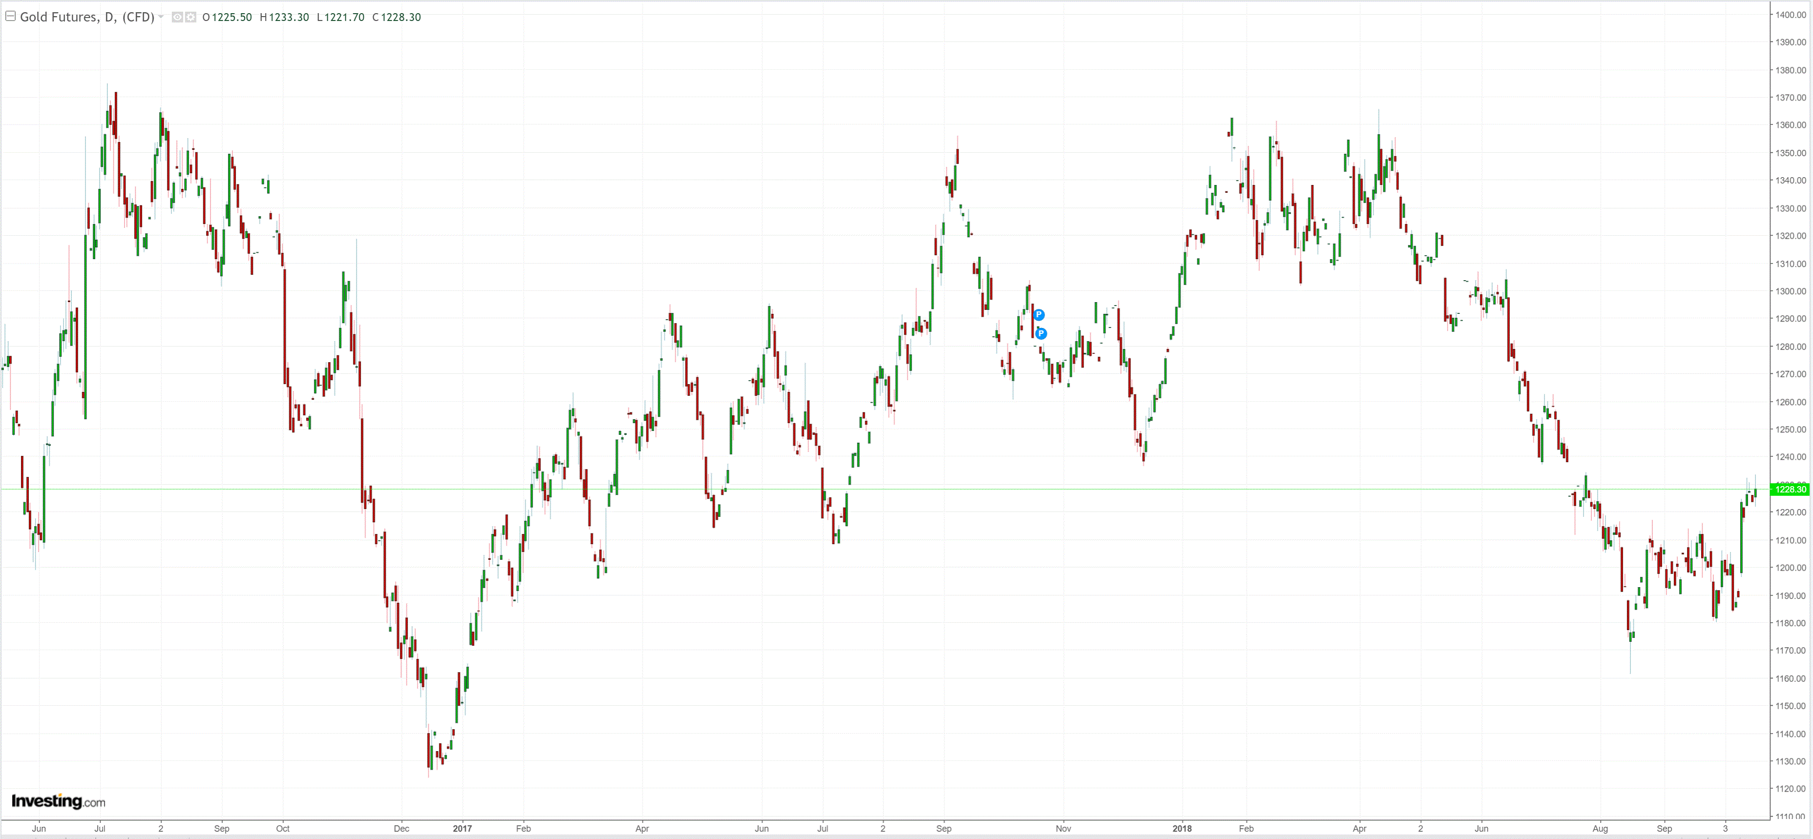This screenshot has height=839, width=1813.
Task: Open chart settings via the gear icon
Action: pos(191,17)
